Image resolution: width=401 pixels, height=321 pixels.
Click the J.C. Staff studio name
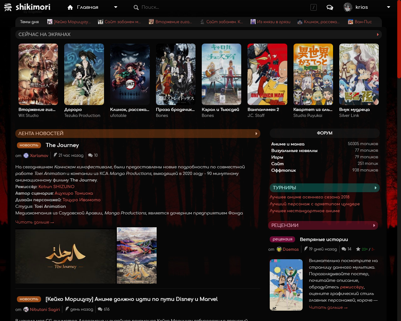(x=256, y=115)
